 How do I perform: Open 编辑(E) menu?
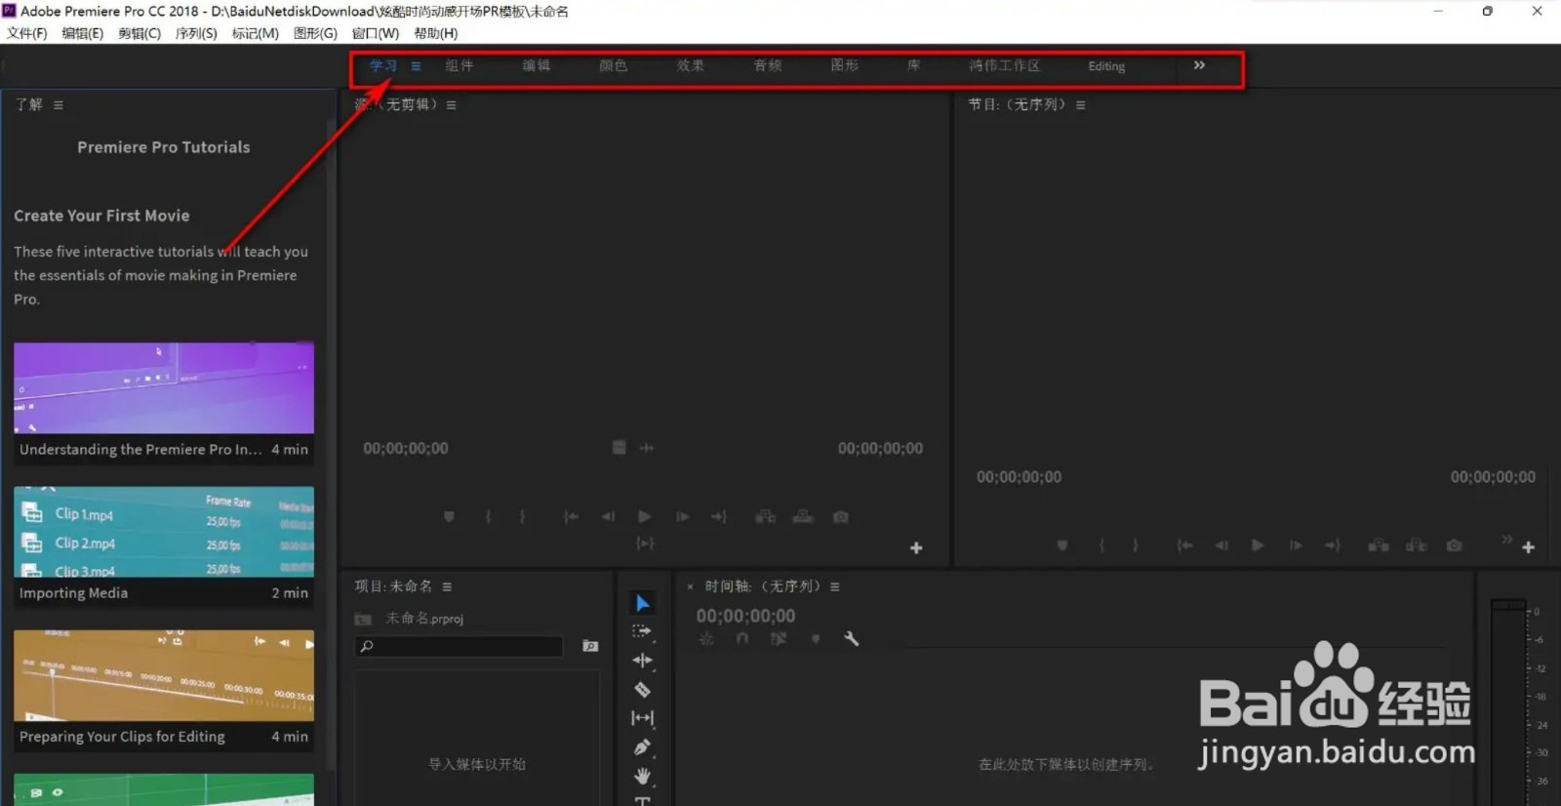click(x=83, y=33)
